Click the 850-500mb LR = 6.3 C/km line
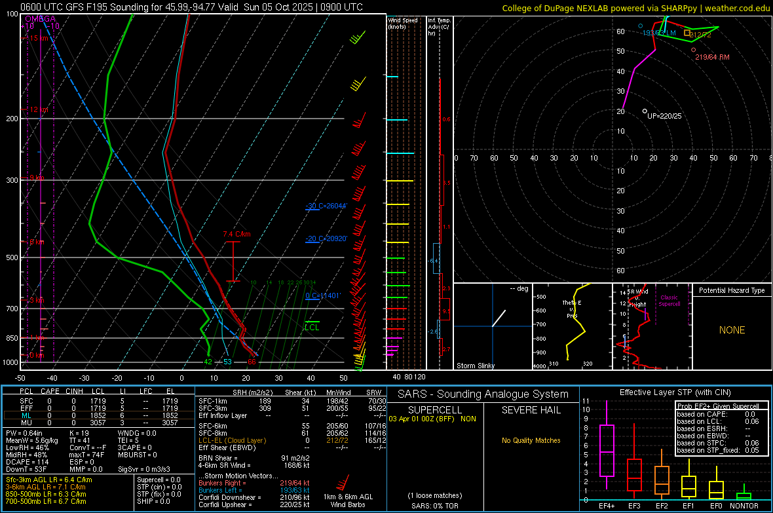The width and height of the screenshot is (773, 513). click(x=46, y=494)
